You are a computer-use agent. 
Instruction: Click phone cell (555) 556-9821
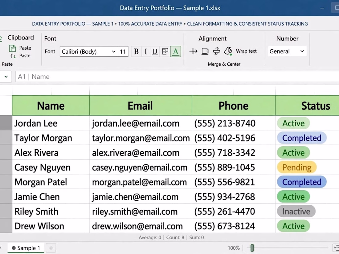(x=233, y=182)
